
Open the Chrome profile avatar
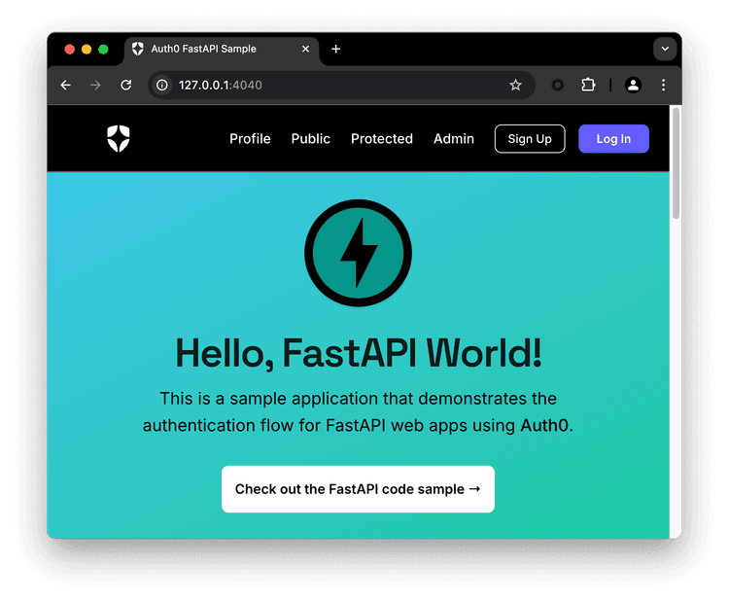(633, 86)
